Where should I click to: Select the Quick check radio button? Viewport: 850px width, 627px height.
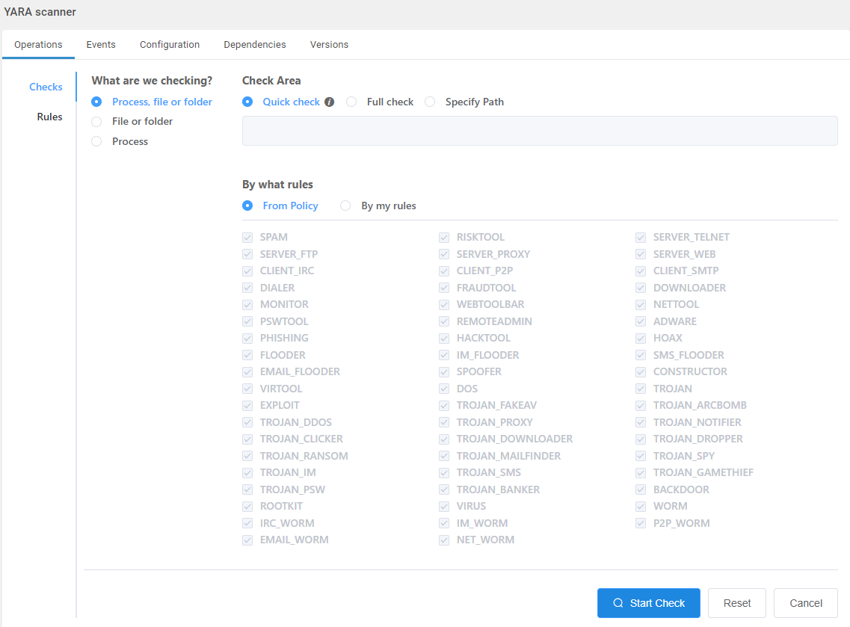click(x=247, y=102)
